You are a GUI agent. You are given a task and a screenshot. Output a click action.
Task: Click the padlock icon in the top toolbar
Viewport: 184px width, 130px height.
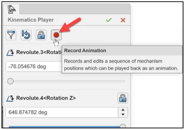(41, 35)
